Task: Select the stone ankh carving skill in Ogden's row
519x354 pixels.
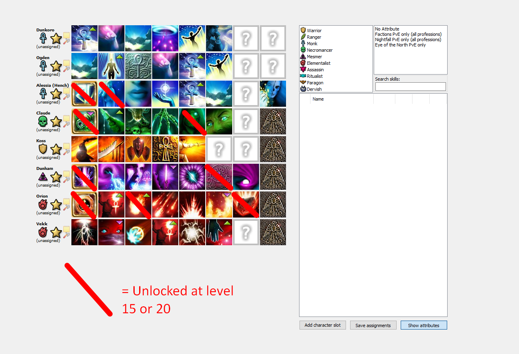Action: pos(138,66)
